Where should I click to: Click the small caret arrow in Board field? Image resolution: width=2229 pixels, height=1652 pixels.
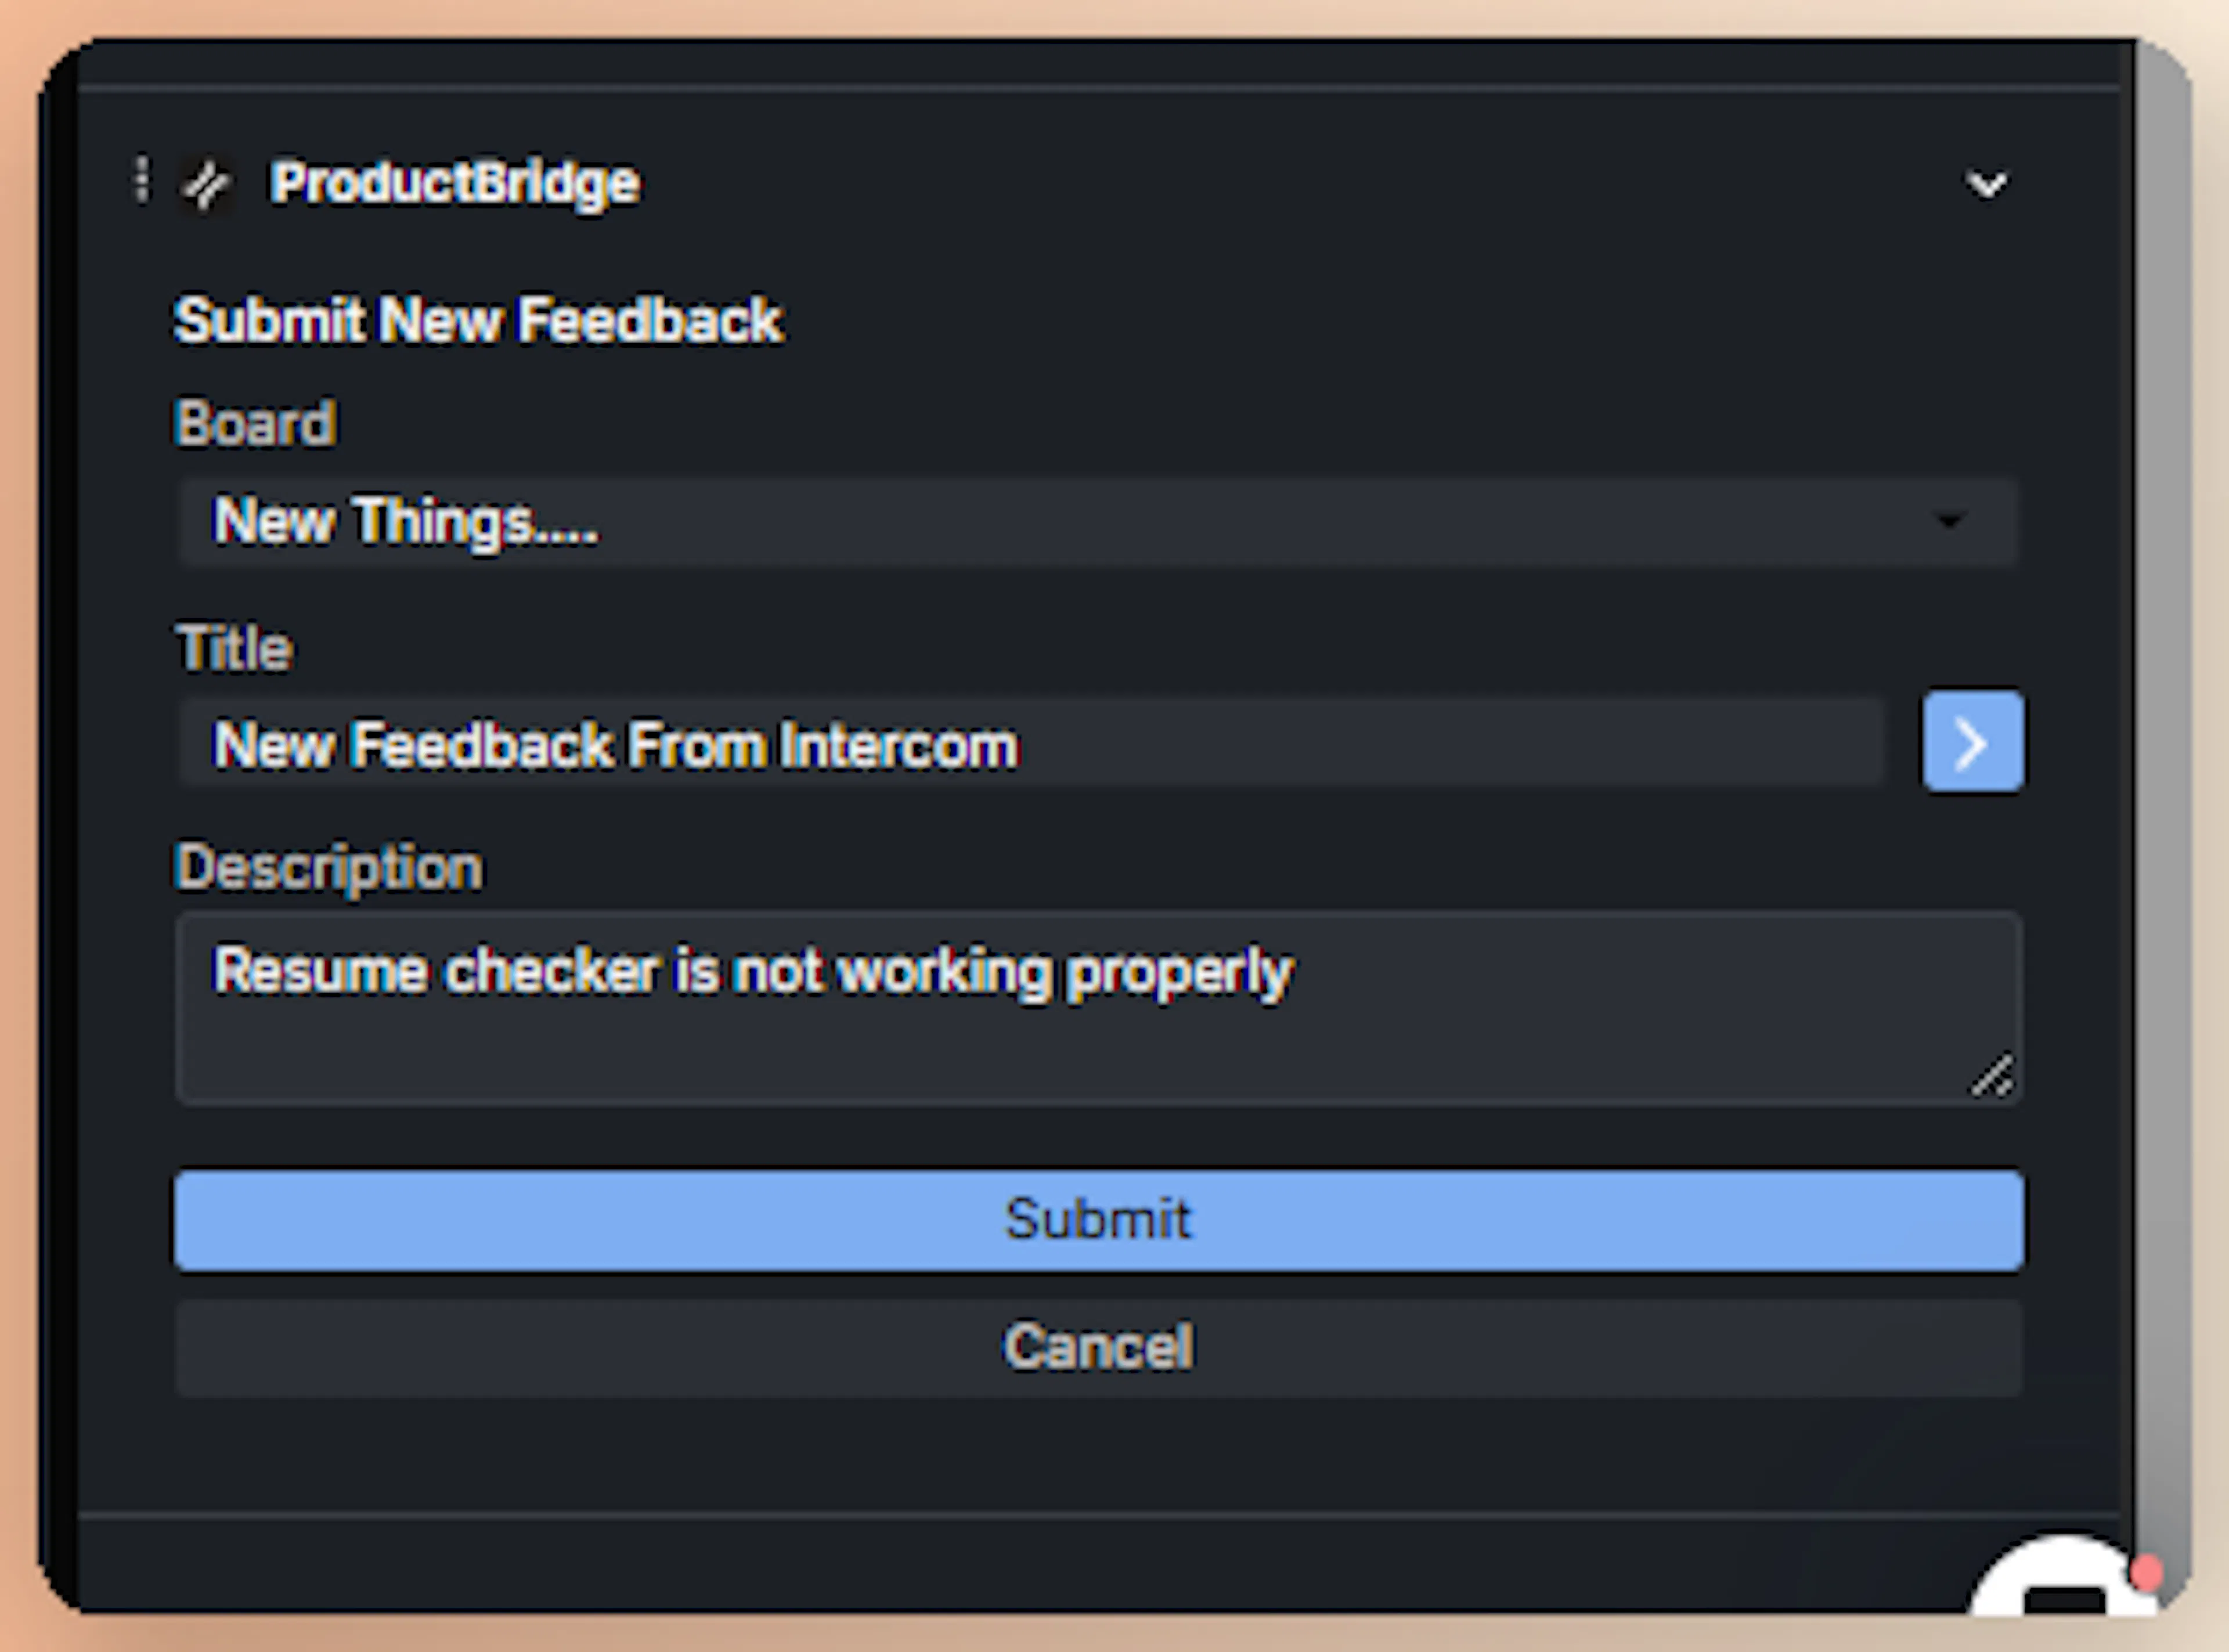click(x=1949, y=521)
